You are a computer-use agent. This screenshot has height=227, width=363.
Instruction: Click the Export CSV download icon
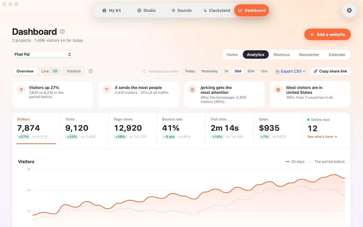pos(277,71)
